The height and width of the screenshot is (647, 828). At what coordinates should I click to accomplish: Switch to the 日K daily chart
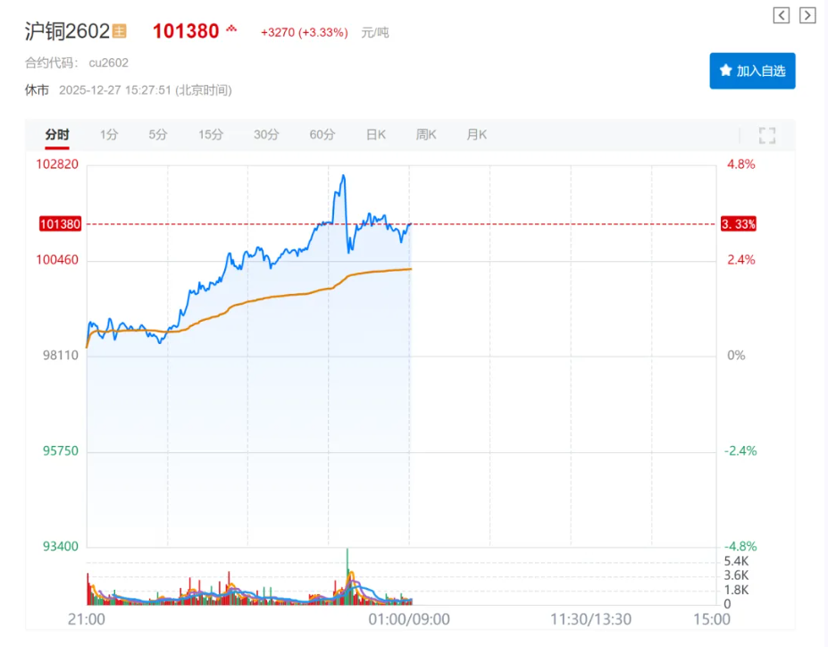click(x=376, y=135)
